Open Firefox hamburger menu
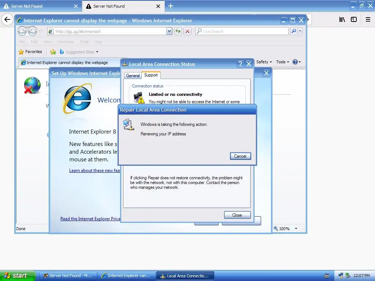 pos(368,19)
